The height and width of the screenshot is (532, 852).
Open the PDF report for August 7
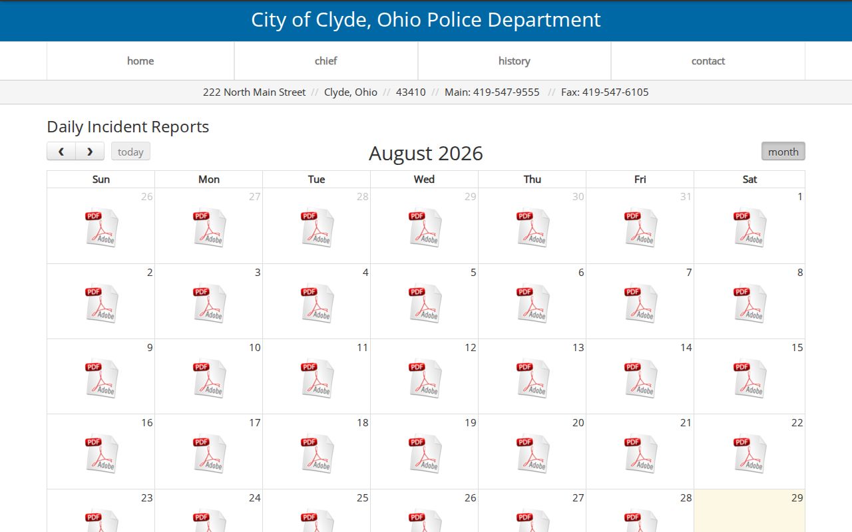pos(640,303)
